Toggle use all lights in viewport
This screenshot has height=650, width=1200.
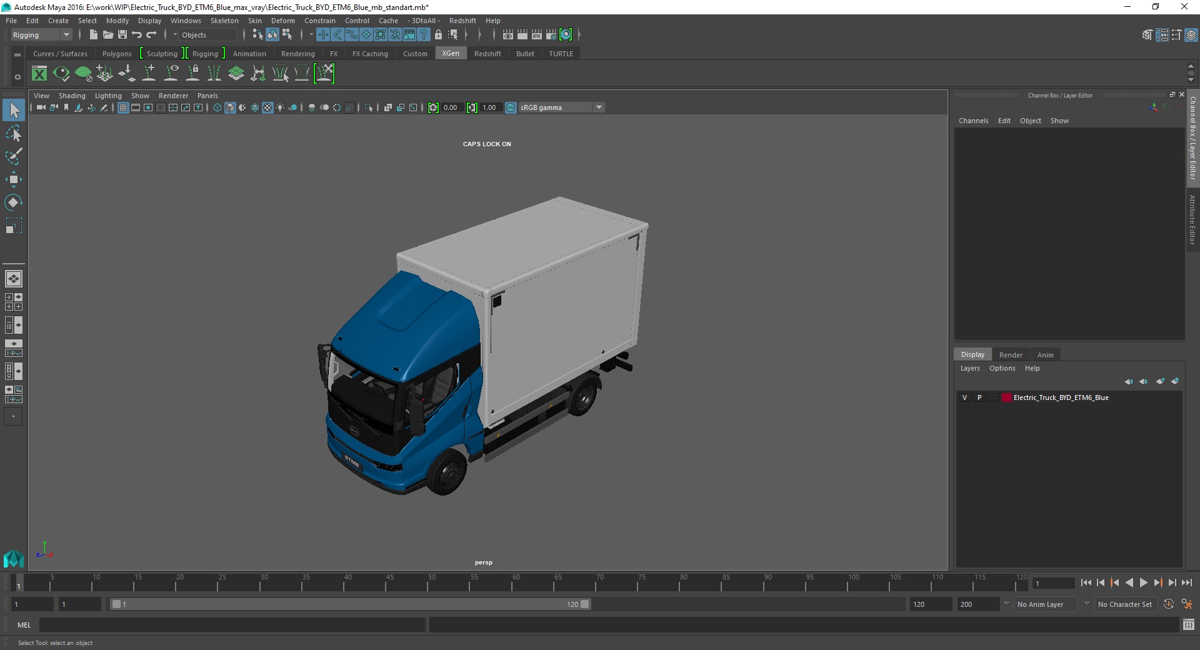point(280,107)
